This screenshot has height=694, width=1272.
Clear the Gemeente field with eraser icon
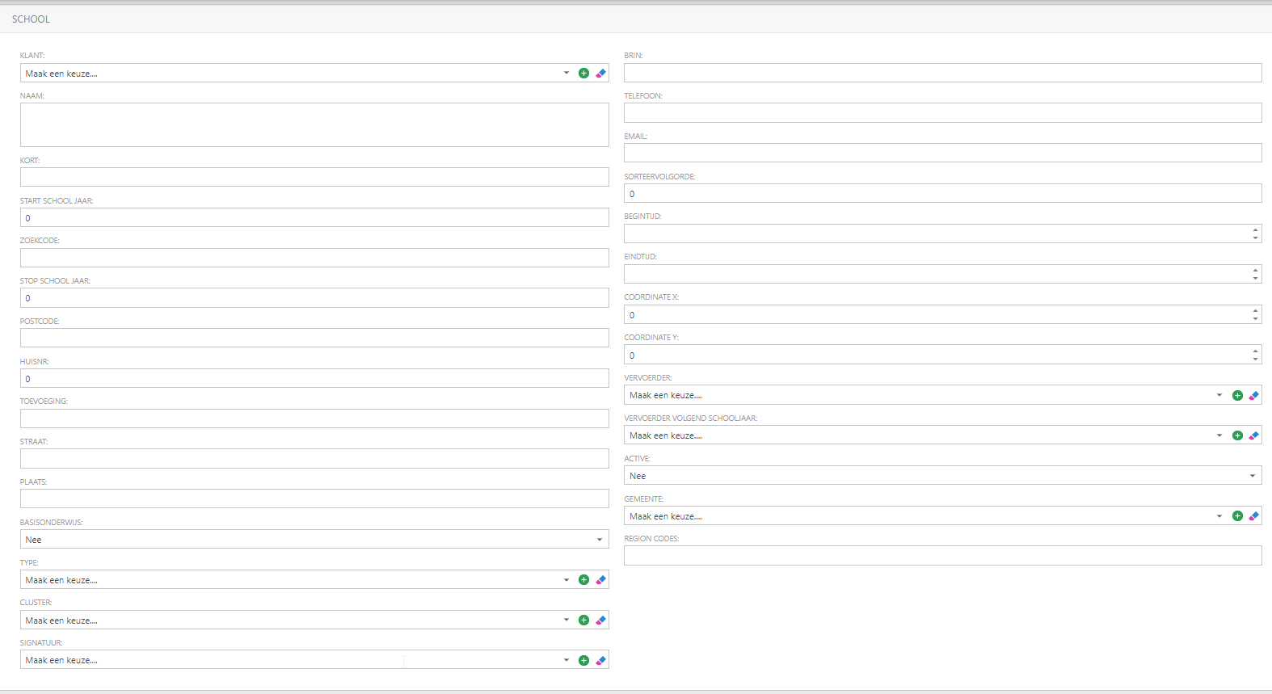(x=1253, y=516)
